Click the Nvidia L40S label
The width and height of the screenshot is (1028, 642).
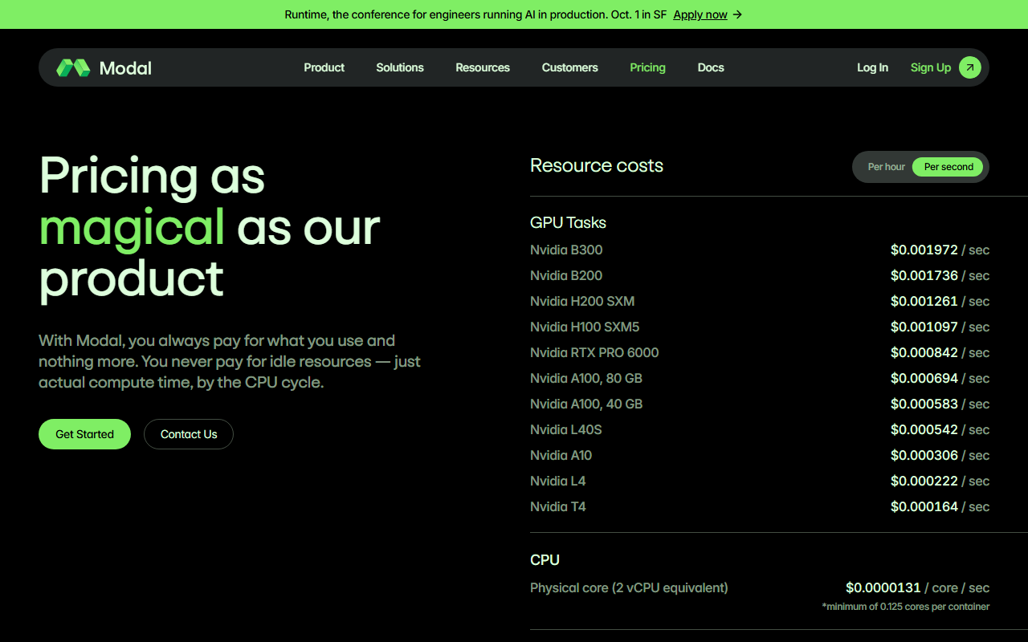click(x=566, y=429)
